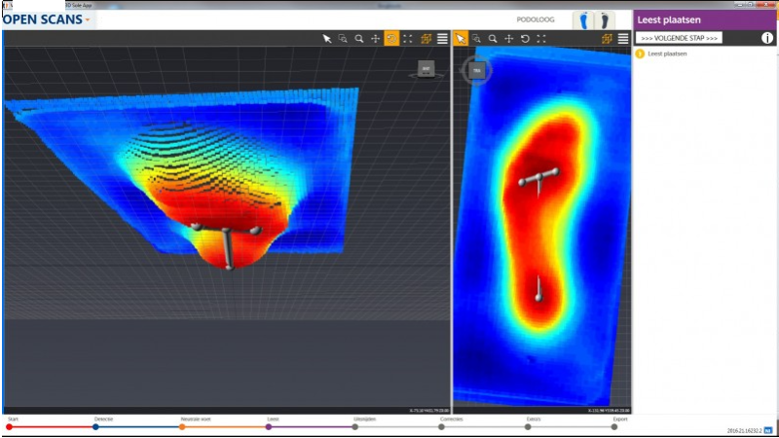This screenshot has width=779, height=438.
Task: Click the VOLGENDE STAP button
Action: click(x=679, y=38)
